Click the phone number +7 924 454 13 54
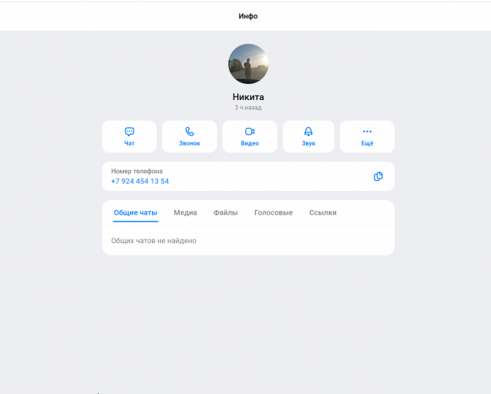Viewport: 491px width, 394px height. [140, 182]
